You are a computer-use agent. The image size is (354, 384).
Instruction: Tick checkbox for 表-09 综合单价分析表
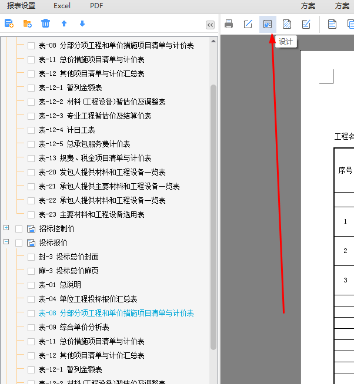pos(31,328)
